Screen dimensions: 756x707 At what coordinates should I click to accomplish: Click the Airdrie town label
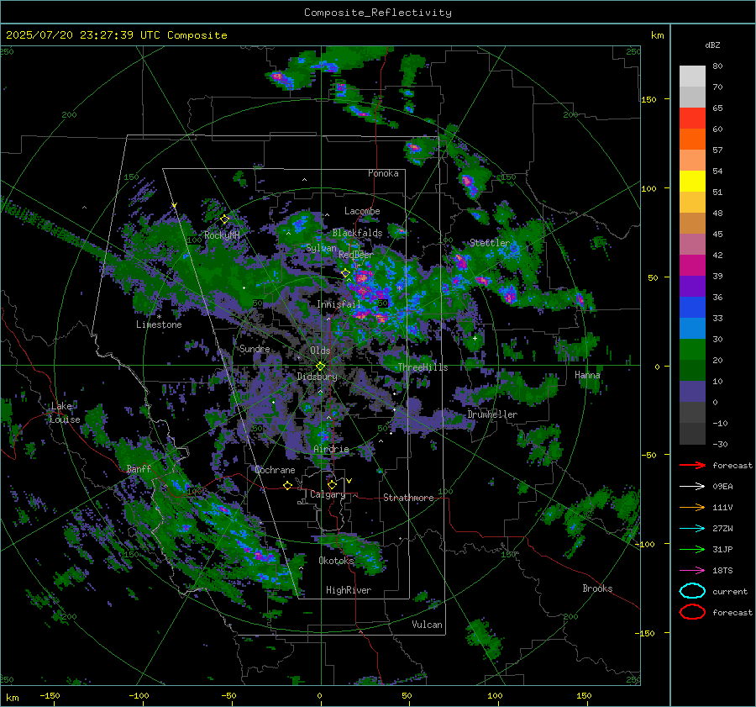[331, 449]
